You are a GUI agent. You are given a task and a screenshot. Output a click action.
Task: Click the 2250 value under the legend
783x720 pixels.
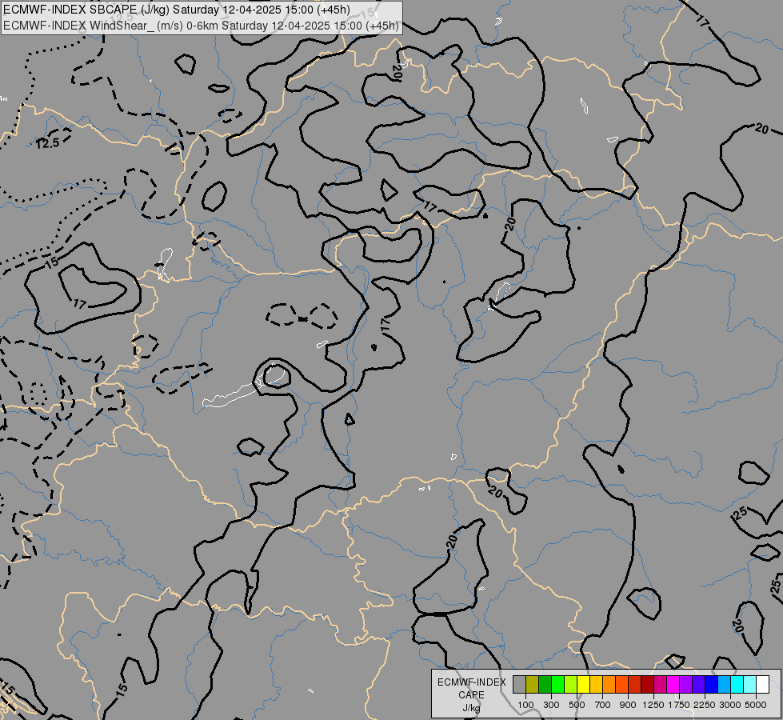coord(705,705)
